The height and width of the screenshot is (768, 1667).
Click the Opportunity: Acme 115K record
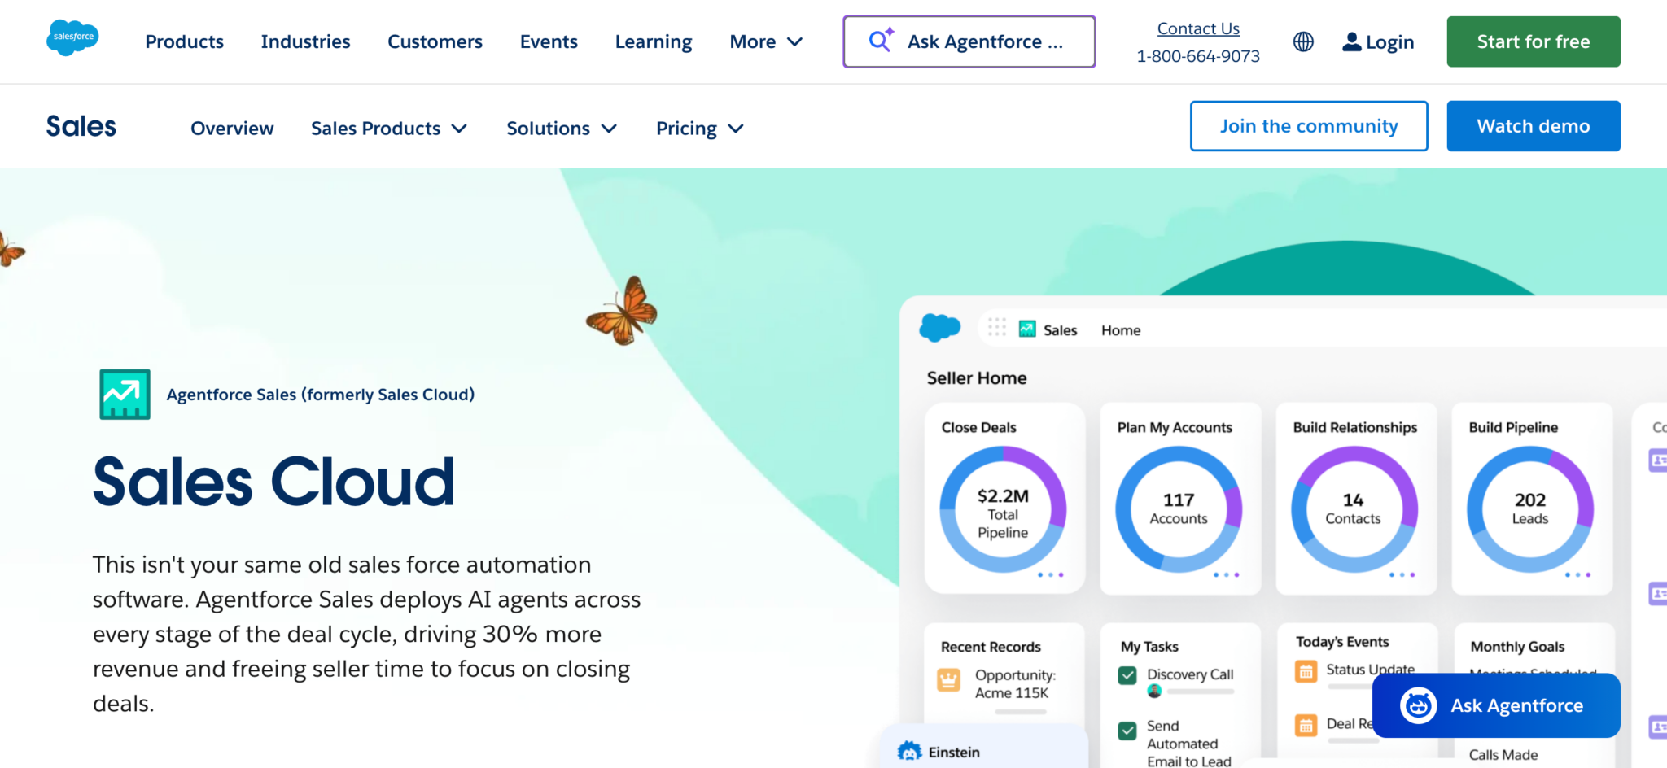click(1015, 684)
